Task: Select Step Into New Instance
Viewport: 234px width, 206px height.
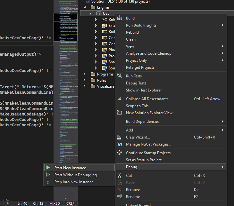Action: pyautogui.click(x=79, y=182)
